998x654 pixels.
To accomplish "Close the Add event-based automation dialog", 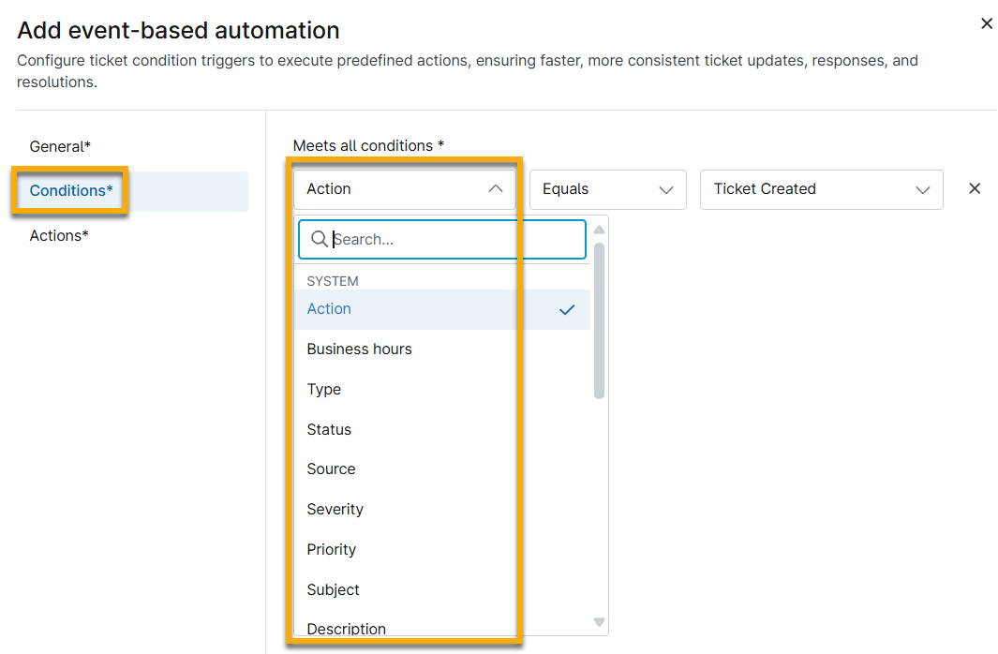I will (987, 23).
